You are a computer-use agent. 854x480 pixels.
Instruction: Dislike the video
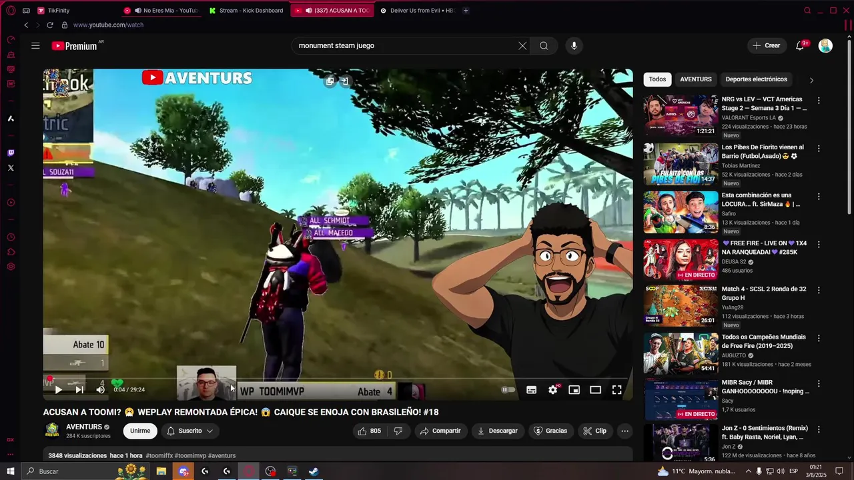click(x=398, y=431)
